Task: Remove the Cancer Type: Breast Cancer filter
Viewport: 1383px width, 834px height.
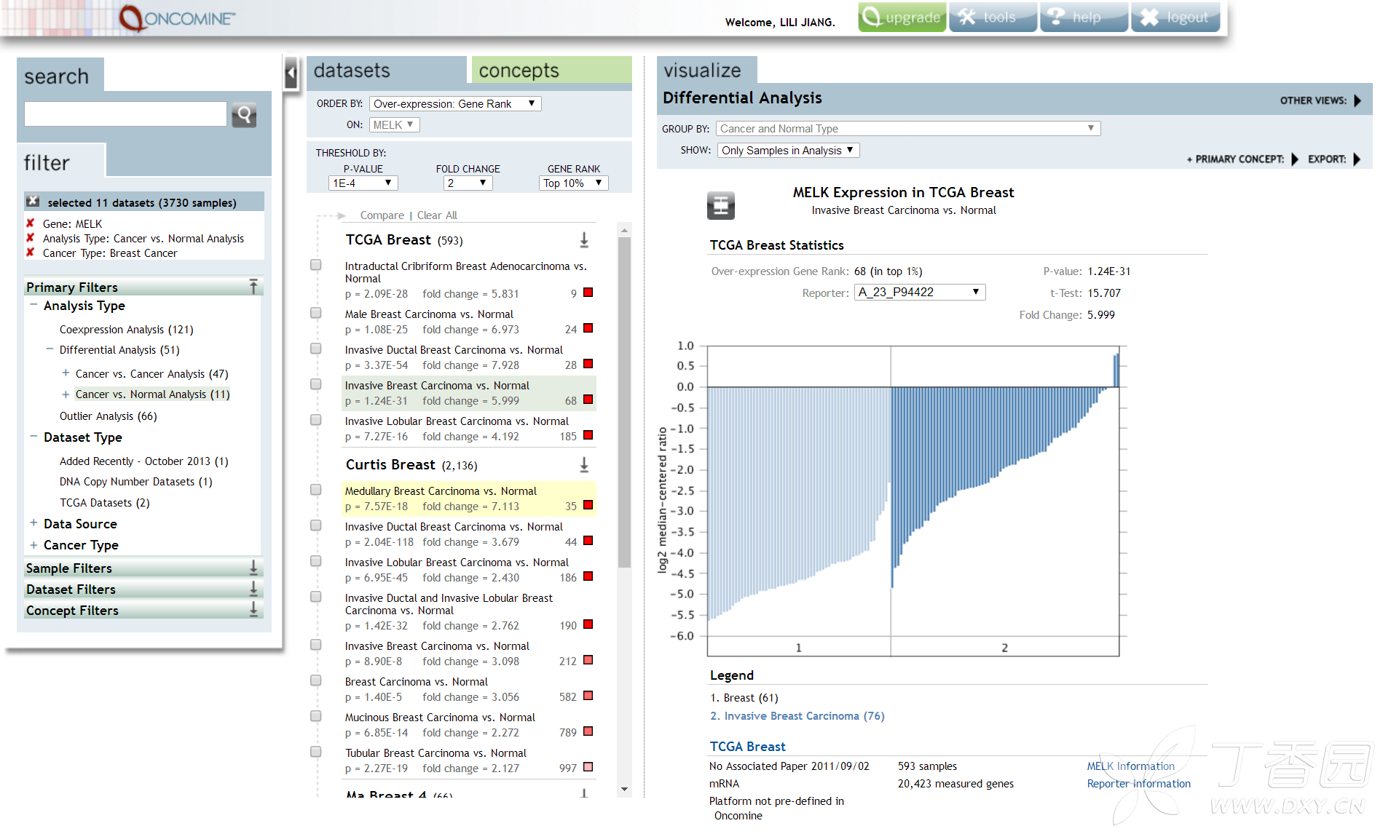Action: coord(31,253)
